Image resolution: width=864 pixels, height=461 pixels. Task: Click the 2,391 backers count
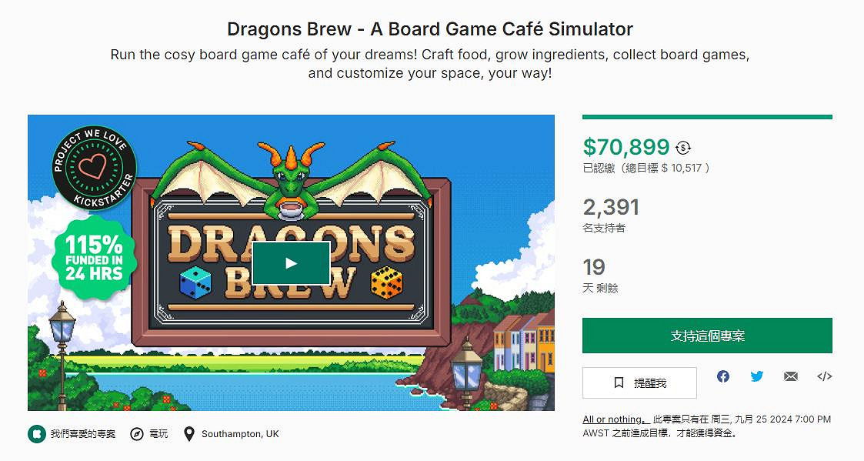tap(611, 207)
